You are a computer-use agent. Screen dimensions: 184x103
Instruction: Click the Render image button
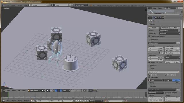point(153,28)
